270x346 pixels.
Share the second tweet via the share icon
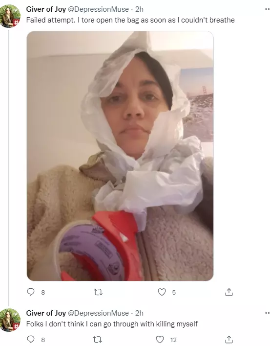tap(229, 339)
